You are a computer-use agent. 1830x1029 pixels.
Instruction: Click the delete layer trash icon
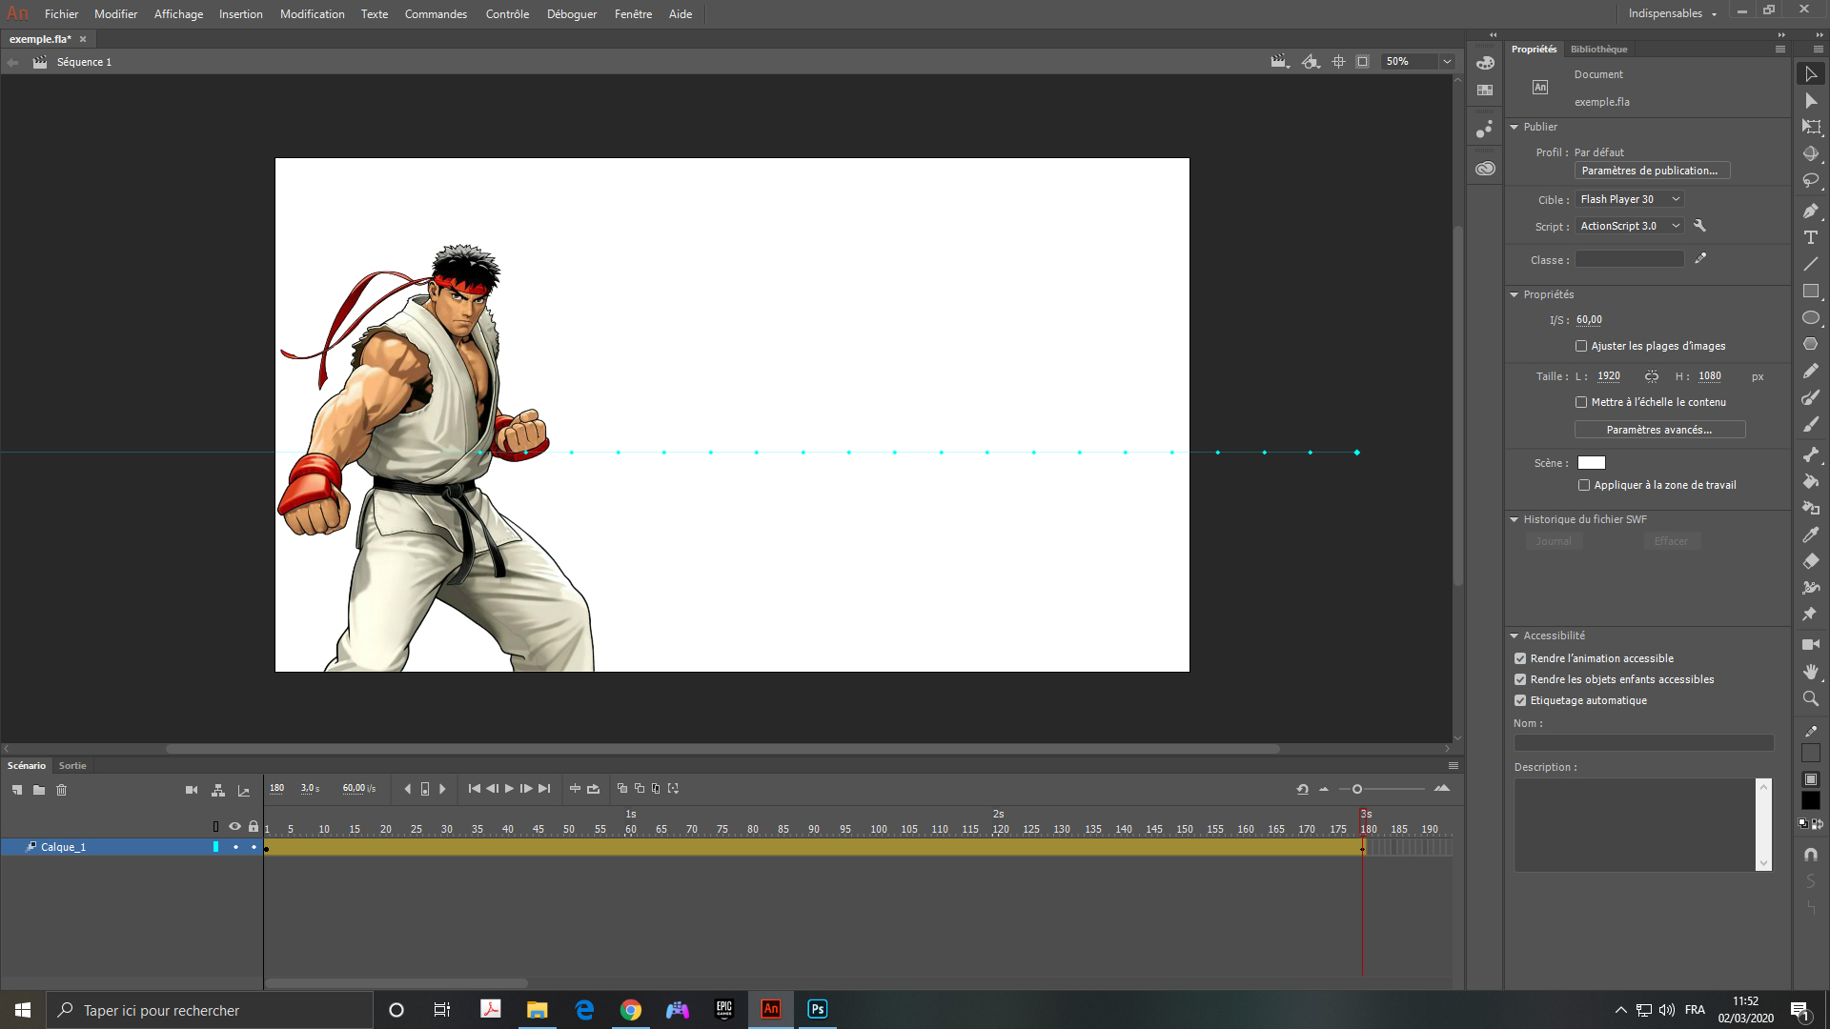(62, 790)
